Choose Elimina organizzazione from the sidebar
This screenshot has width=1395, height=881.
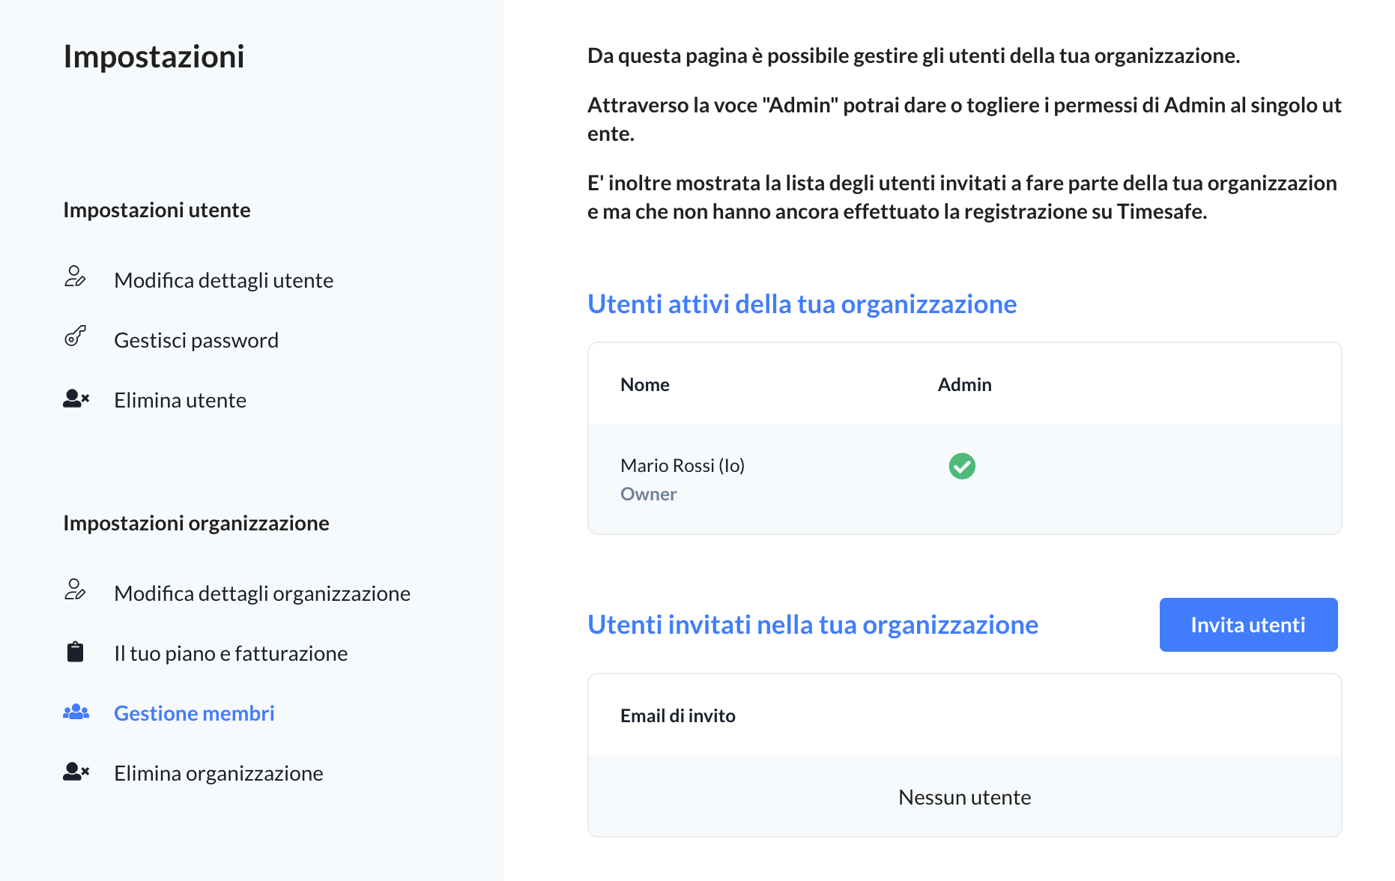point(219,773)
